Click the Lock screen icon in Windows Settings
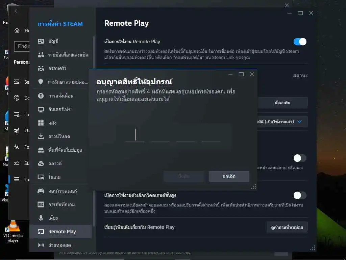The height and width of the screenshot is (260, 346). coord(17,114)
